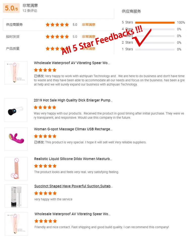Open Realistic Liquid Silicone product title
Screen dimensions: 189x239
pos(73,159)
